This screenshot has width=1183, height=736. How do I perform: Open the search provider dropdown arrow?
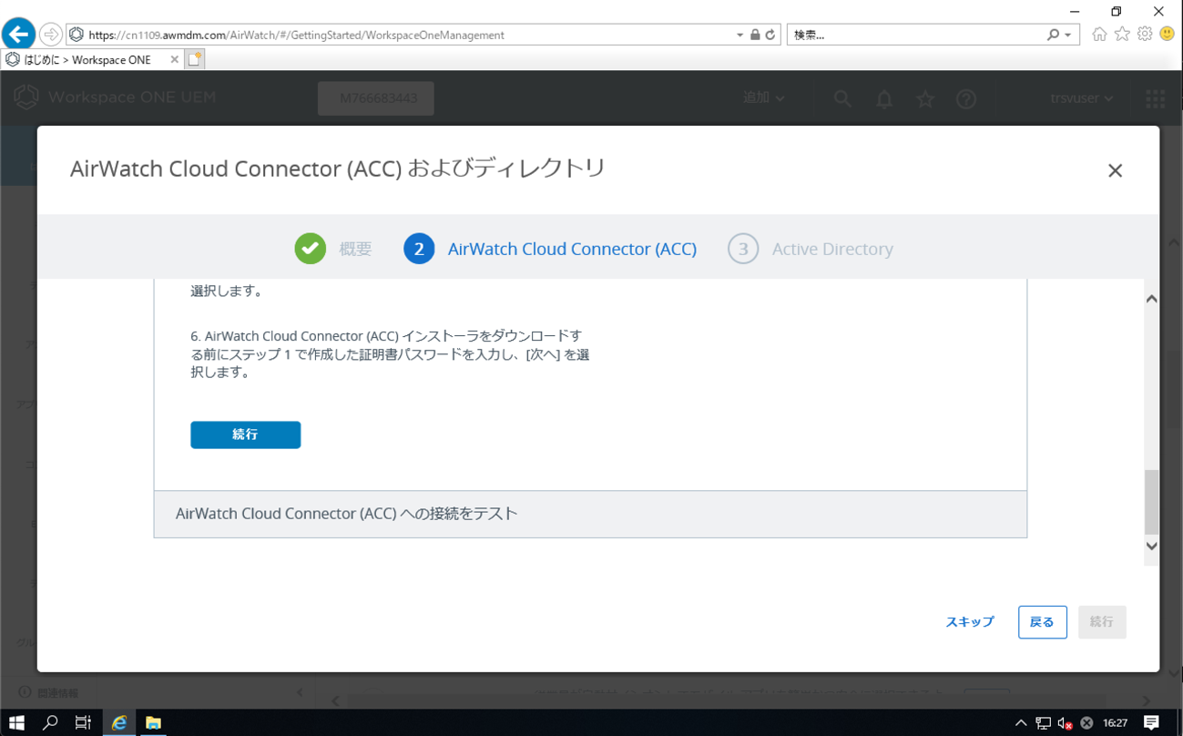pos(1068,35)
